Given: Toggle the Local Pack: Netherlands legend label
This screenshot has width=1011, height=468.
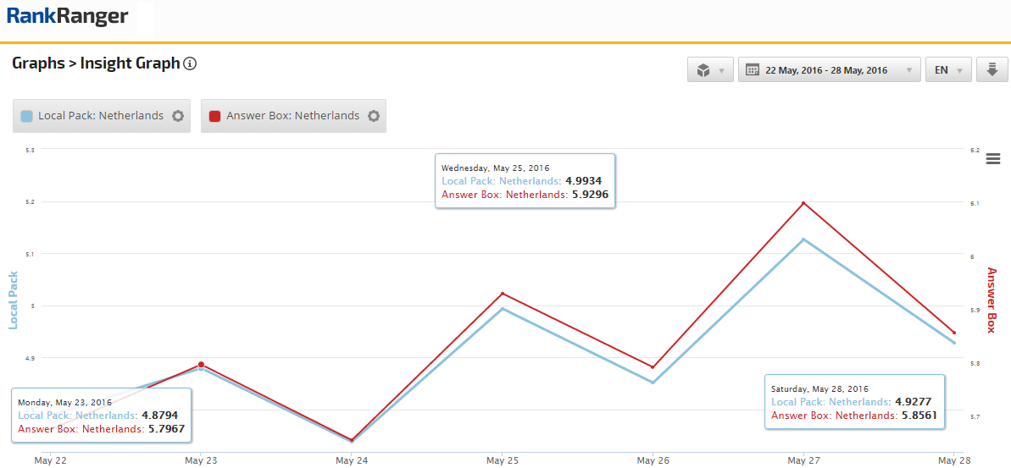Looking at the screenshot, I should (x=100, y=116).
